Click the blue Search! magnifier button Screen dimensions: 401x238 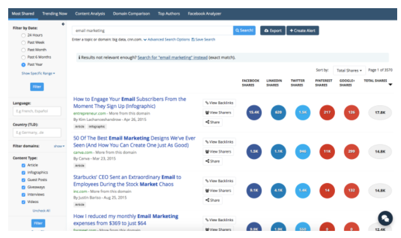point(244,30)
